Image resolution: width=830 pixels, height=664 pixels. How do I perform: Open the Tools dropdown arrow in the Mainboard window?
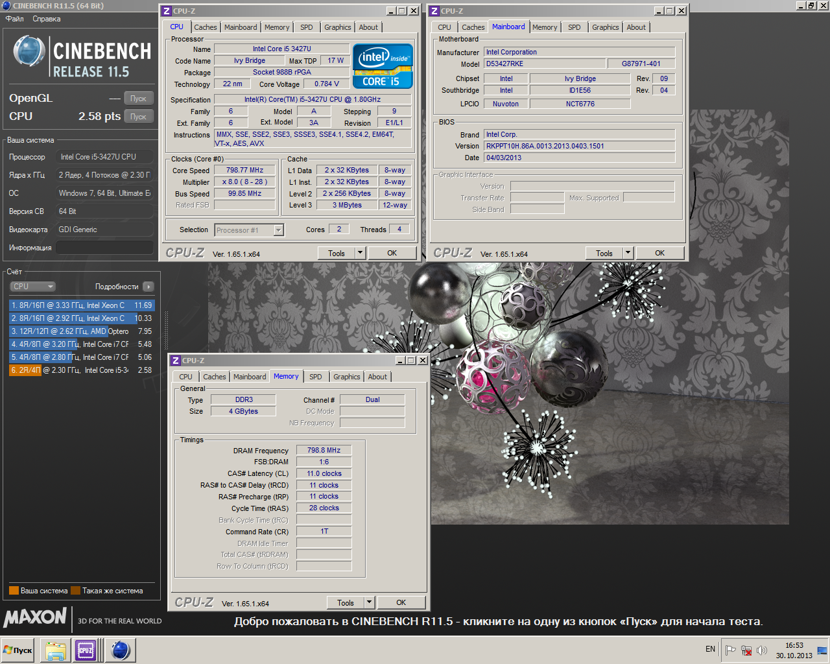[628, 254]
